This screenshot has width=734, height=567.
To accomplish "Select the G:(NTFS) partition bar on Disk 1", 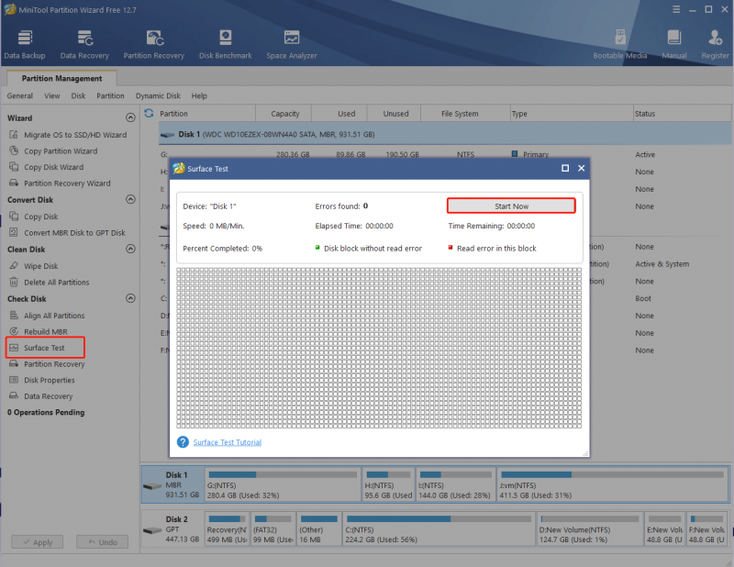I will 283,484.
